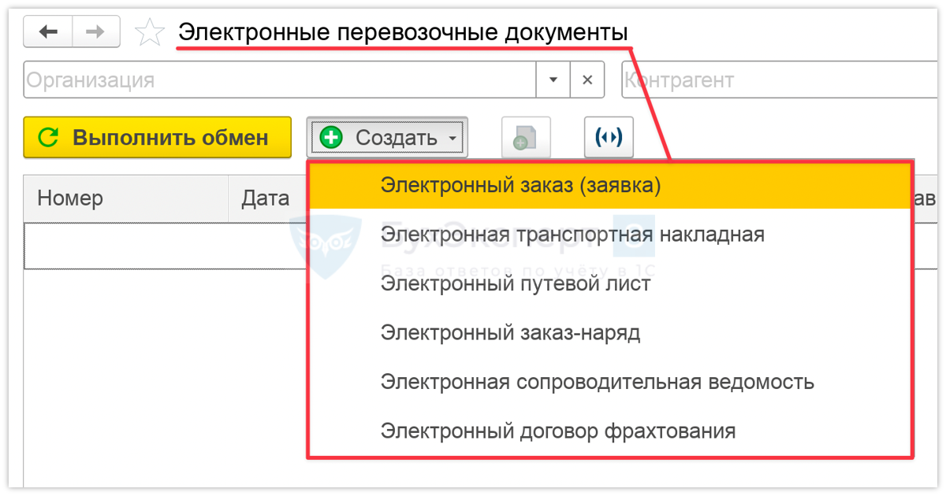Image resolution: width=946 pixels, height=496 pixels.
Task: Go forward with the right arrow button
Action: (x=96, y=31)
